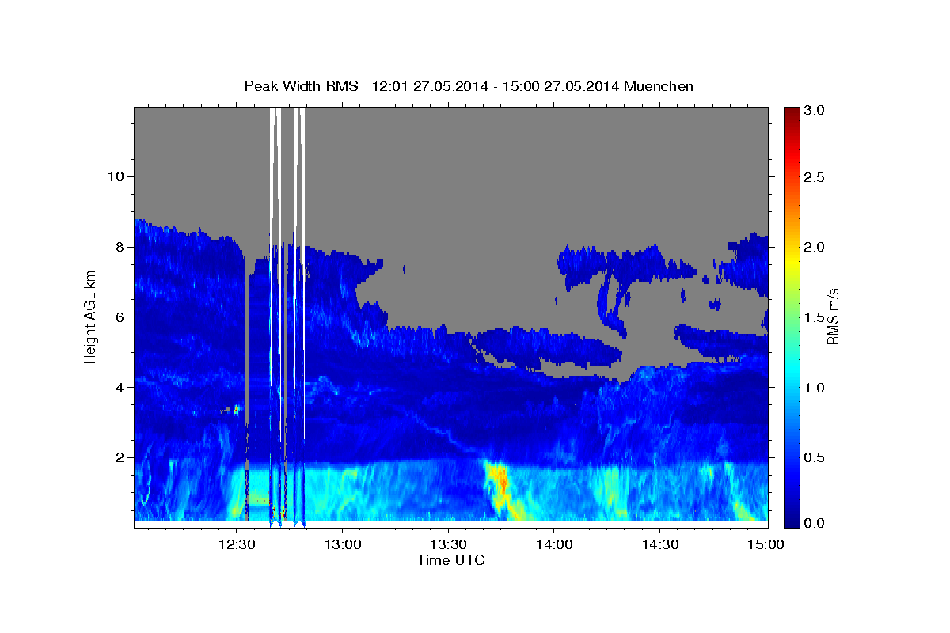The image size is (950, 633).
Task: Click the colorbar value 3.0
Action: point(816,110)
